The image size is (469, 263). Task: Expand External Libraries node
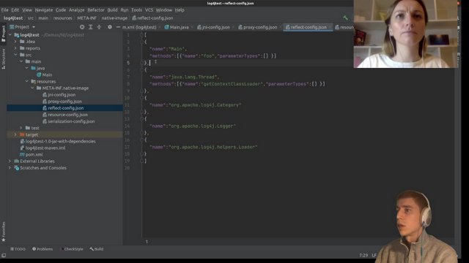pos(10,161)
